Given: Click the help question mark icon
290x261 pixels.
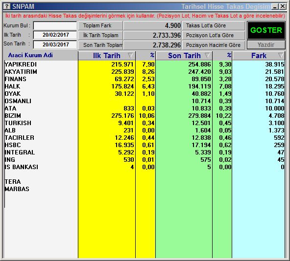Looking at the screenshot, I should (x=7, y=6).
